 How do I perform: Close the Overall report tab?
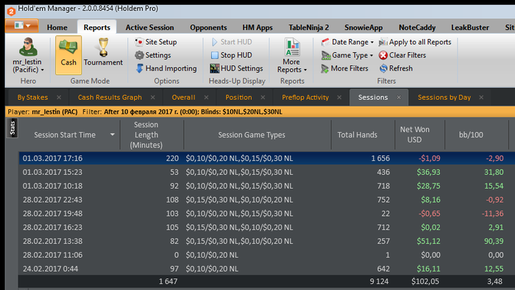coord(206,98)
